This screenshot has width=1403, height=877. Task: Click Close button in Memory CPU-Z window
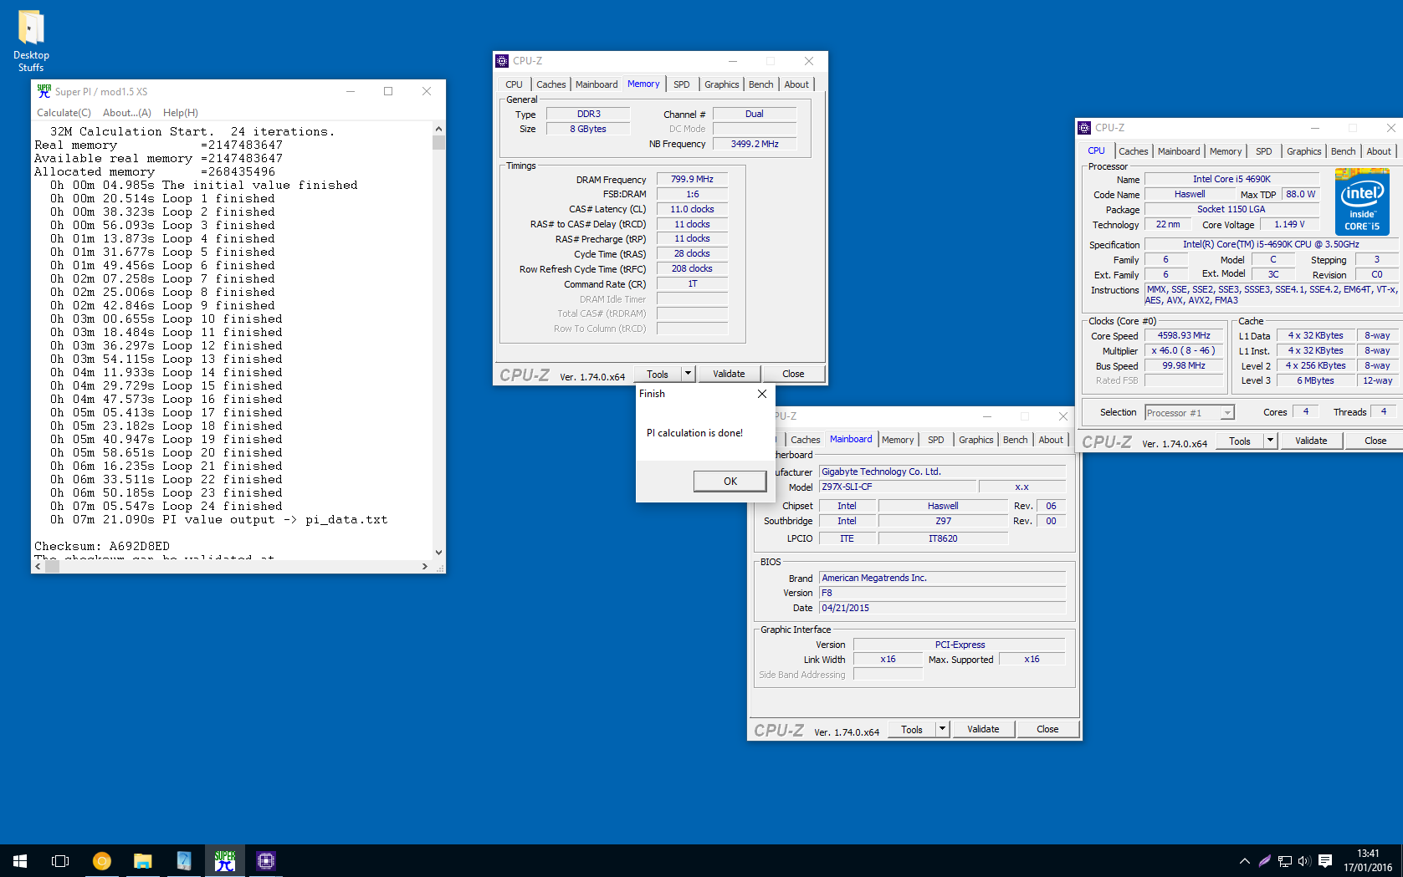click(x=793, y=374)
